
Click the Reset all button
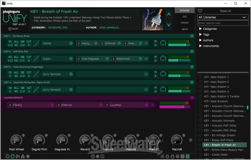pos(225,11)
